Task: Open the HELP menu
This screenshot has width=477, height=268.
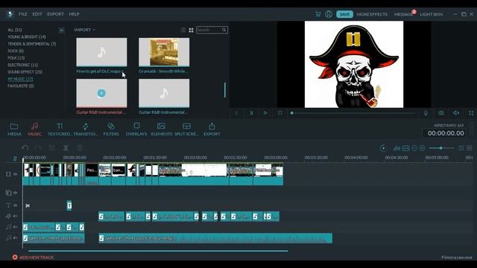Action: pyautogui.click(x=74, y=14)
